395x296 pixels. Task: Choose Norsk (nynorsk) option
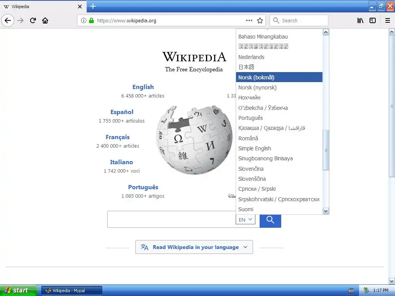pyautogui.click(x=279, y=87)
